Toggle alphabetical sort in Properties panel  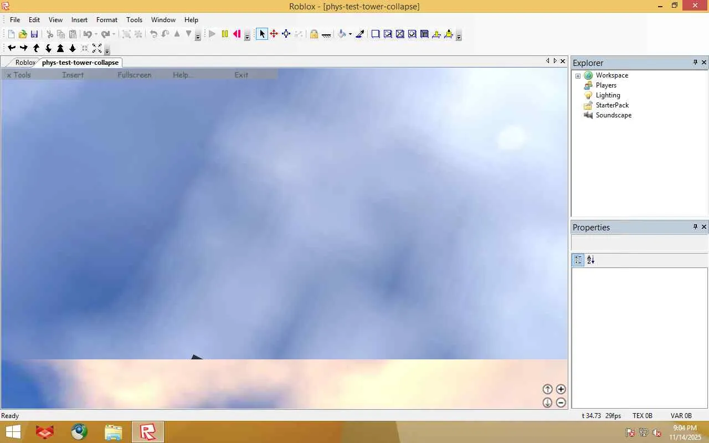(x=590, y=260)
